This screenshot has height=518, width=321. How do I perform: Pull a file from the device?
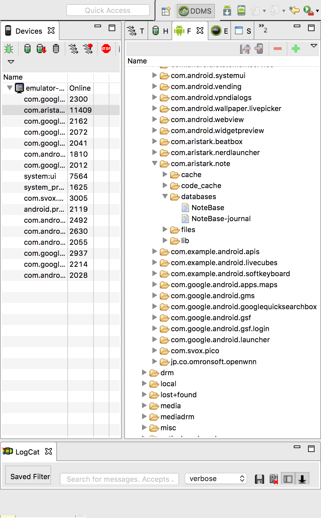(245, 49)
